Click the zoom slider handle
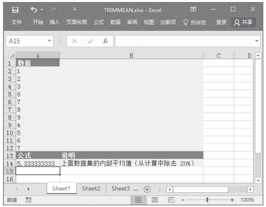The width and height of the screenshot is (266, 207). [207, 200]
